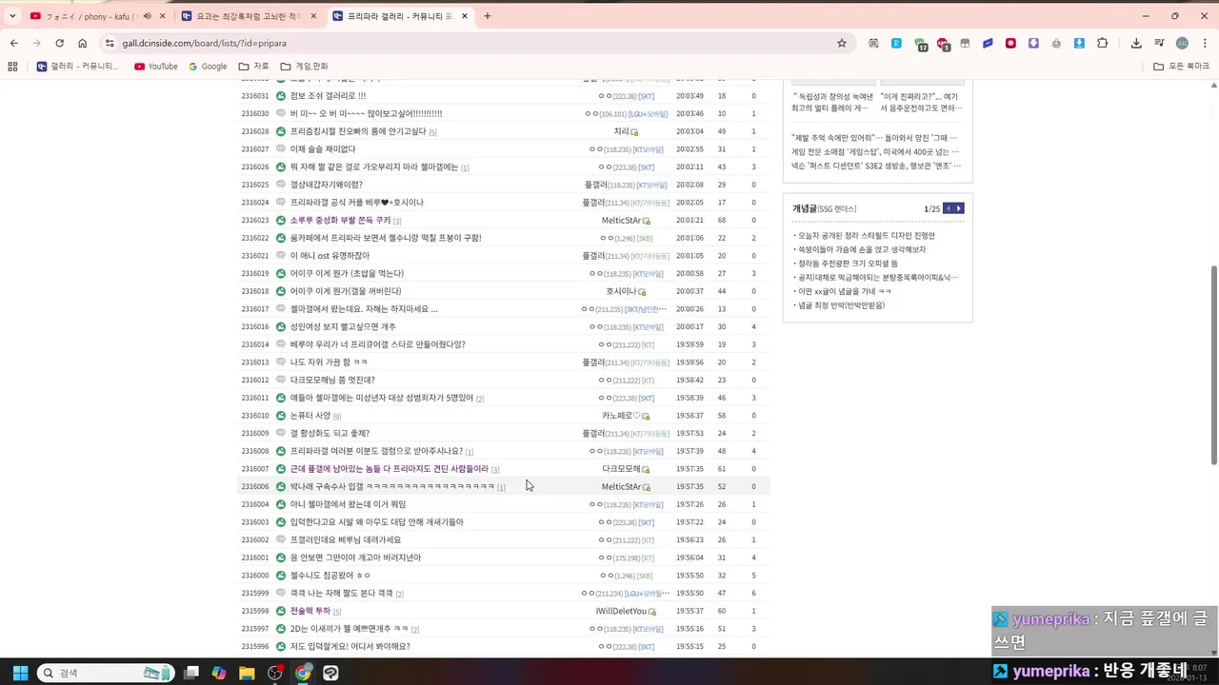1219x685 pixels.
Task: Open the 갤러리 - 커뮤니티 bookmark
Action: click(78, 67)
